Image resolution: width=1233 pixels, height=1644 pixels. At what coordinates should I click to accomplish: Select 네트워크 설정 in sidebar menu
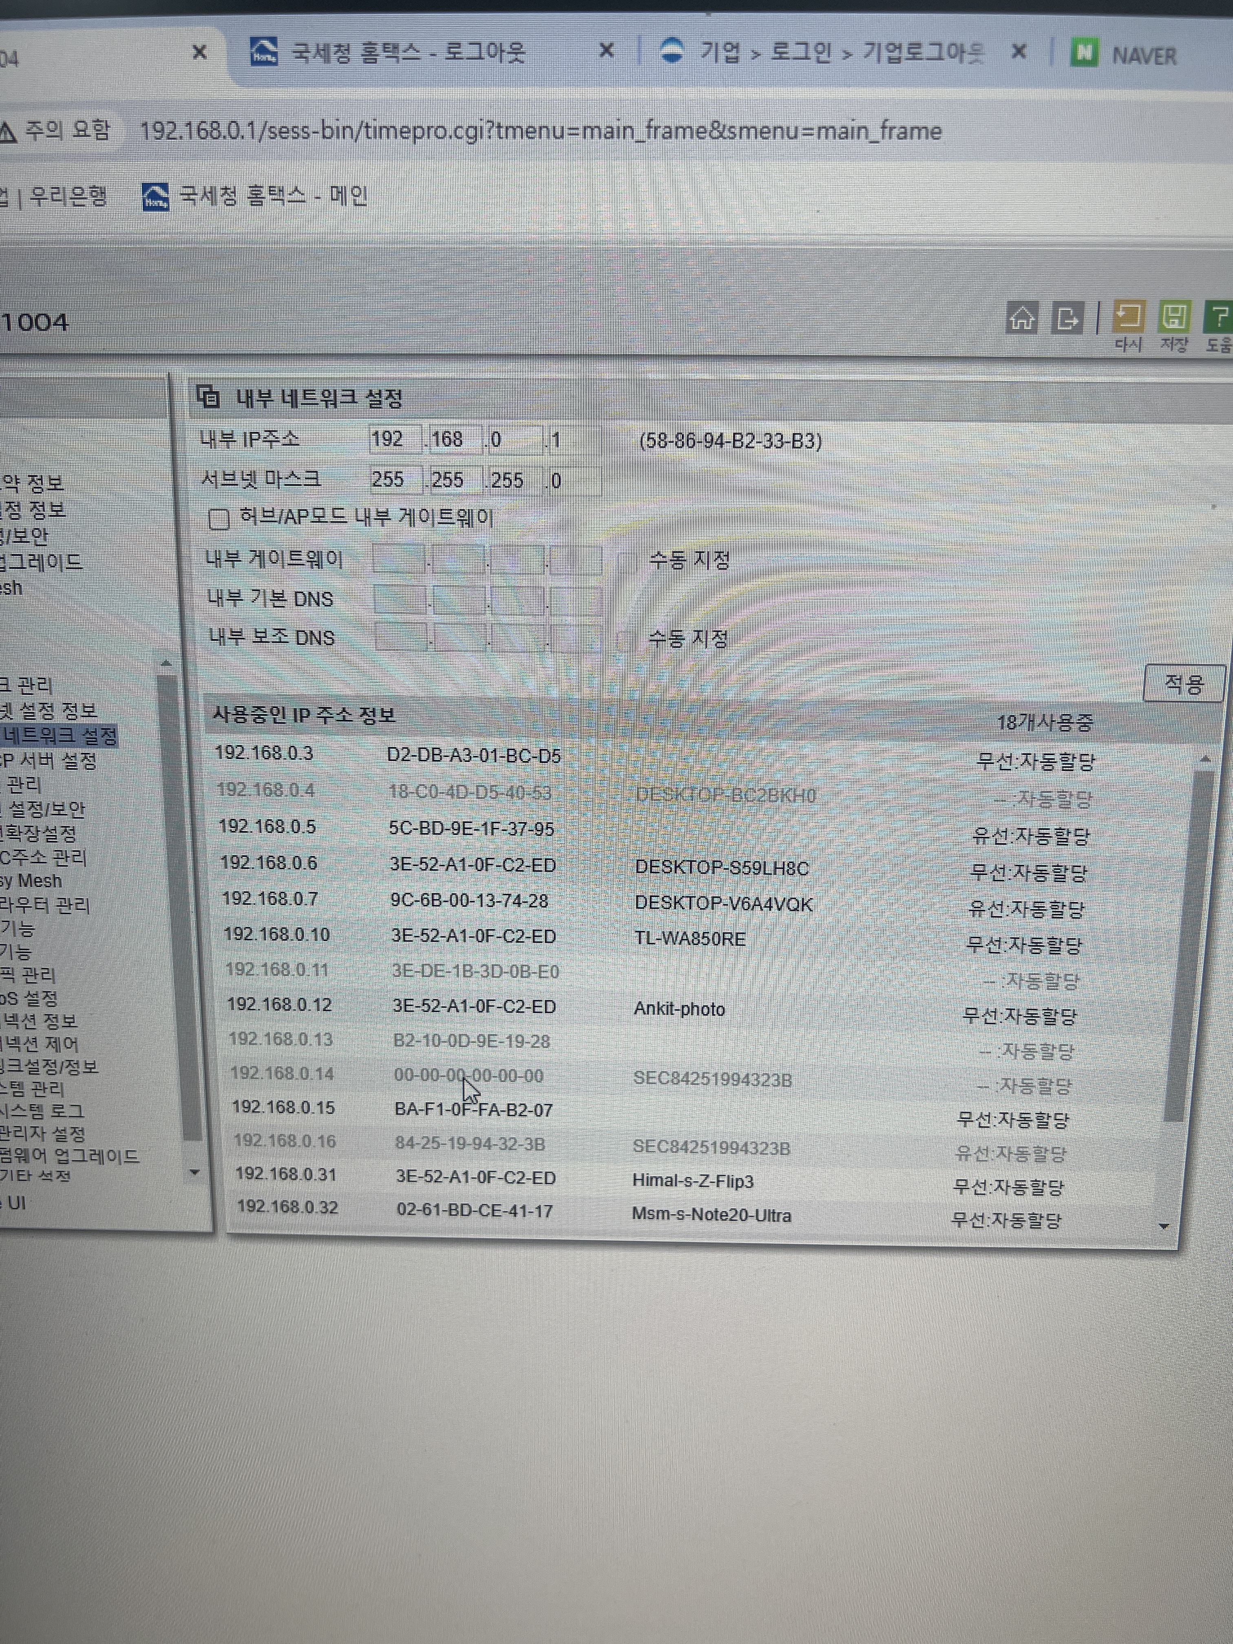click(59, 736)
